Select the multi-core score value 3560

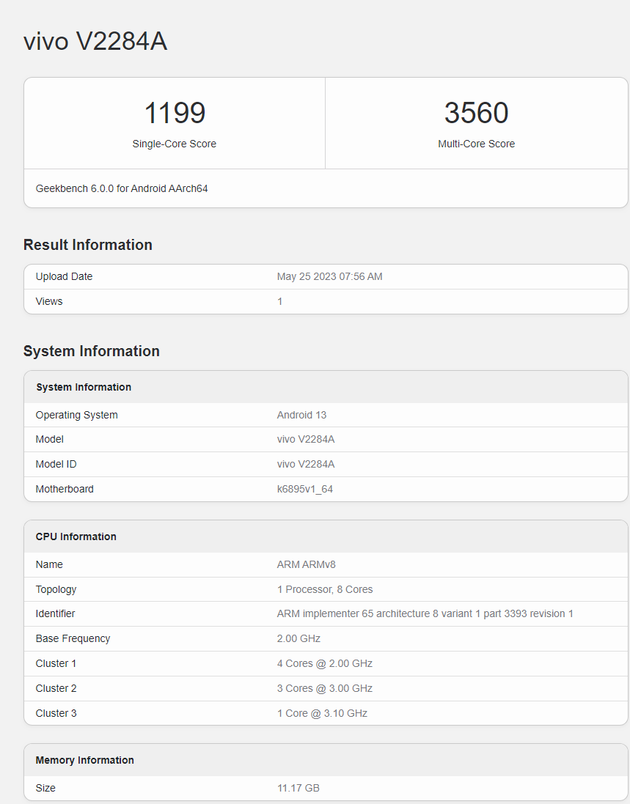(x=476, y=113)
